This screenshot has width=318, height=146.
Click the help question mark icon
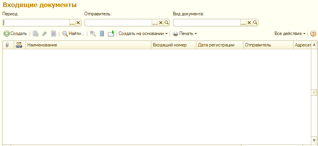313,34
